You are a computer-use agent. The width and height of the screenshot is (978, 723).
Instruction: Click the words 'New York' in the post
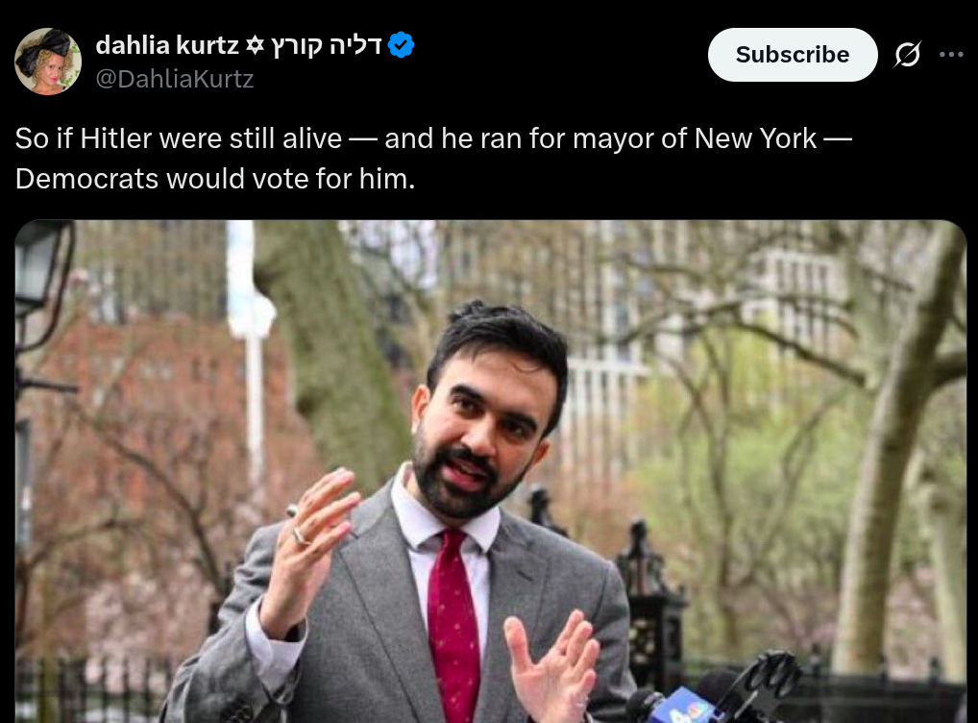click(755, 138)
